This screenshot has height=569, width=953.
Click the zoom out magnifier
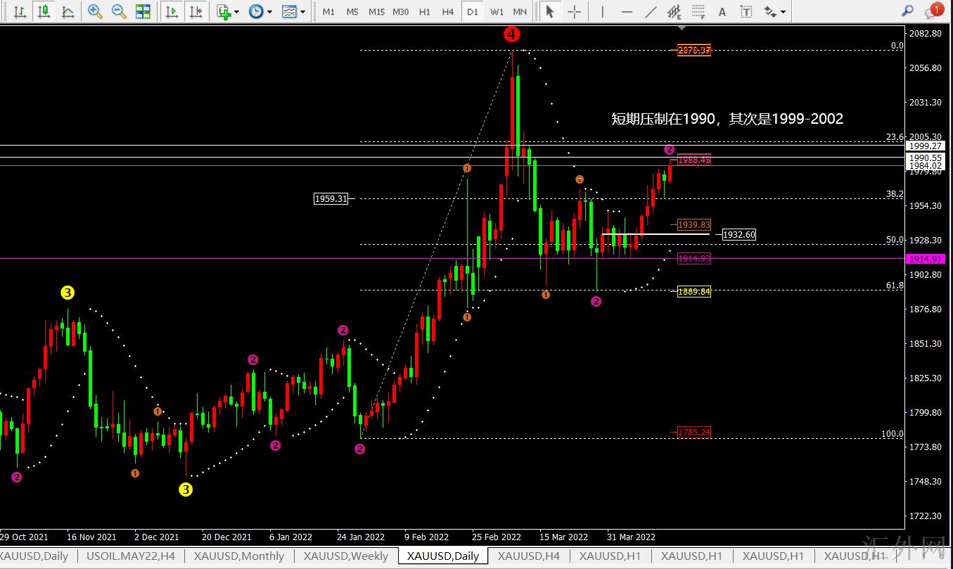point(119,11)
